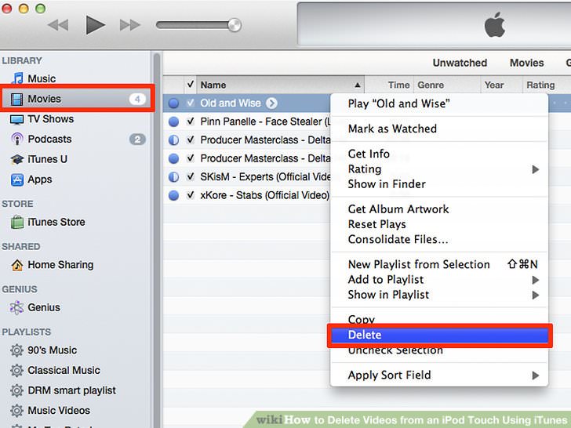Open Podcasts from the sidebar icon

click(x=16, y=140)
